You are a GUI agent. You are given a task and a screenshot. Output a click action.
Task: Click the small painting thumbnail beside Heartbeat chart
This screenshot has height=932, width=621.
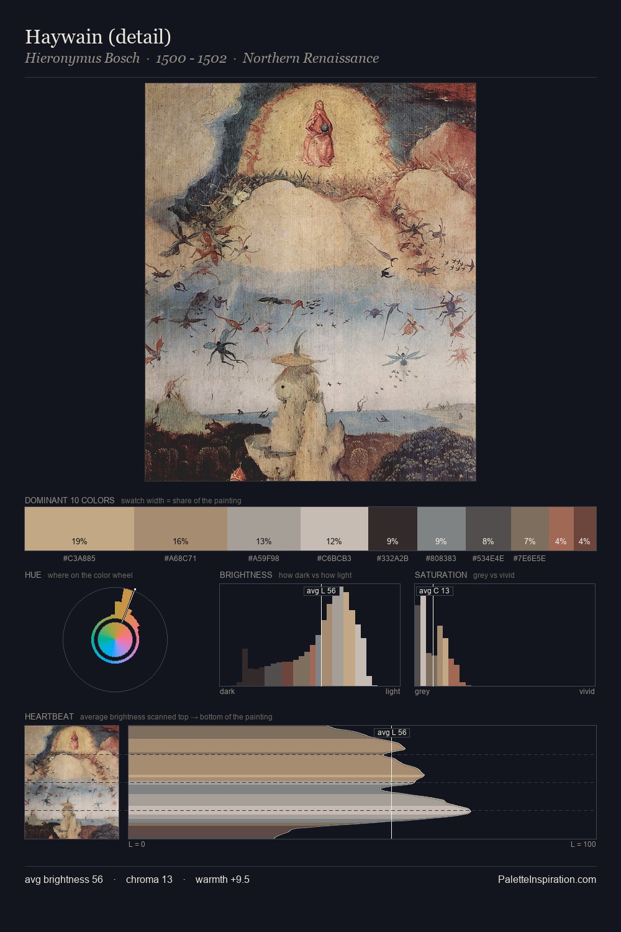click(71, 782)
